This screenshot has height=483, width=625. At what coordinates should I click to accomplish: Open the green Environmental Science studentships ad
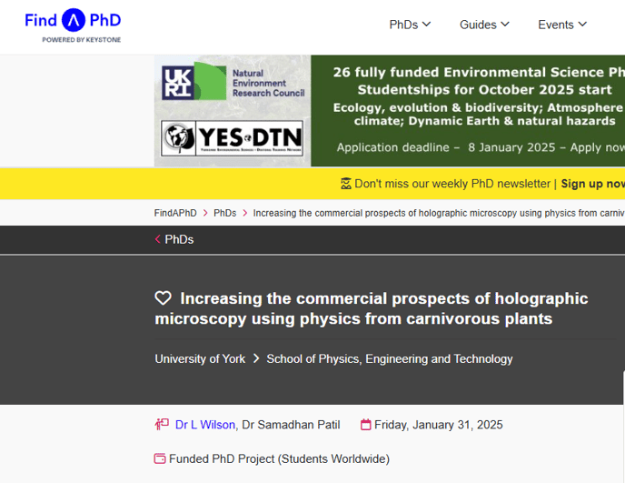pos(468,111)
